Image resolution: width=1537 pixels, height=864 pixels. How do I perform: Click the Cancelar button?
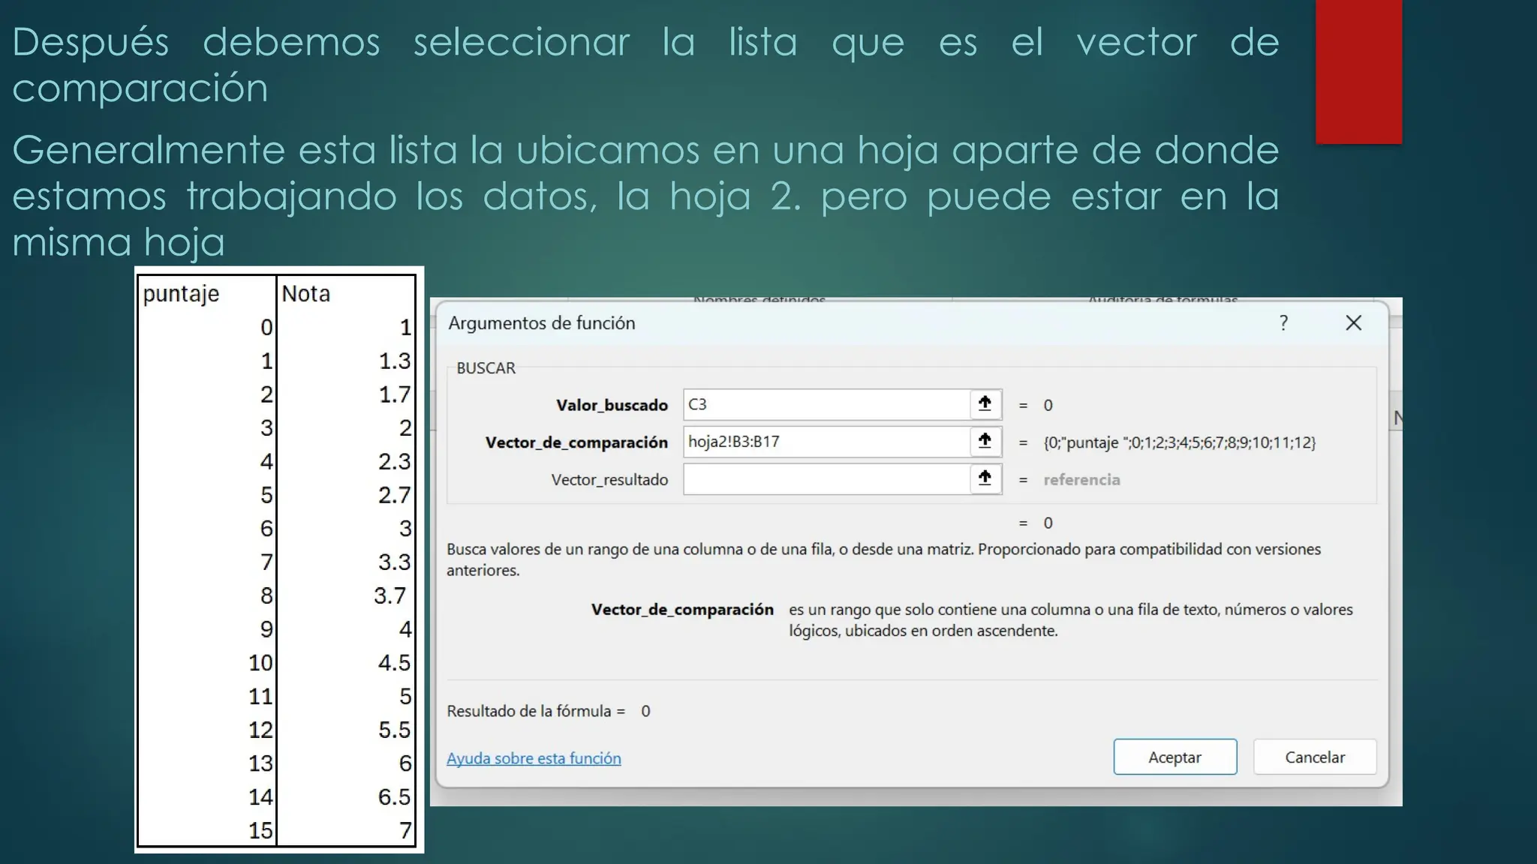(1315, 757)
